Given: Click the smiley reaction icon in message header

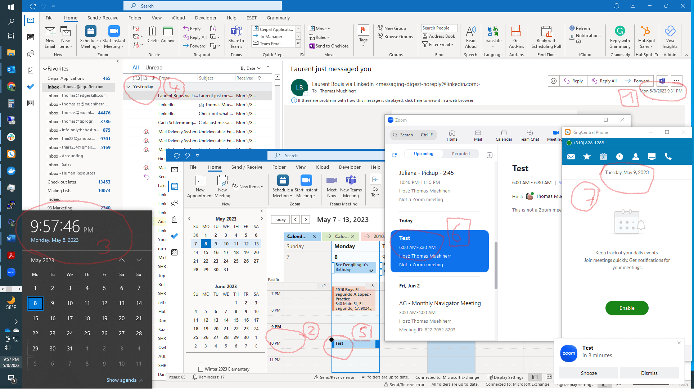Looking at the screenshot, I should pyautogui.click(x=554, y=81).
